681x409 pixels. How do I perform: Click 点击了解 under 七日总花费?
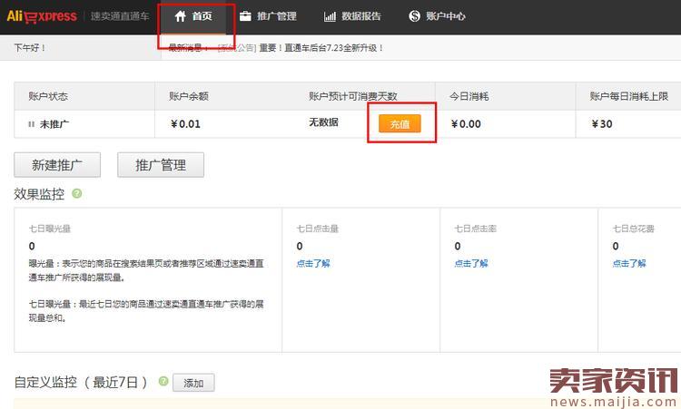(629, 263)
